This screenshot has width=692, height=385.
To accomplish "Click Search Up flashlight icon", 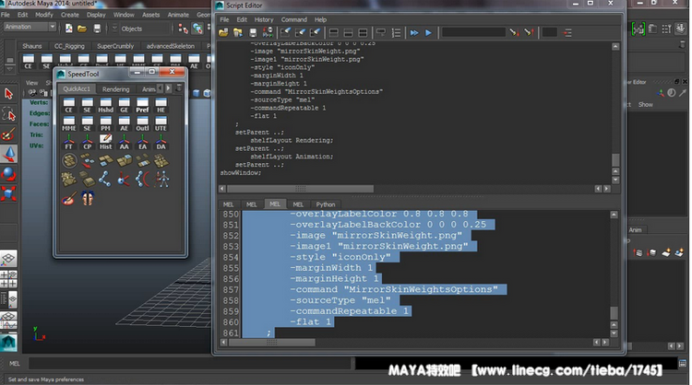I will [529, 32].
